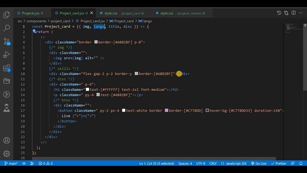
Task: Click the eye icon beside main branch
Action: pyautogui.click(x=24, y=163)
